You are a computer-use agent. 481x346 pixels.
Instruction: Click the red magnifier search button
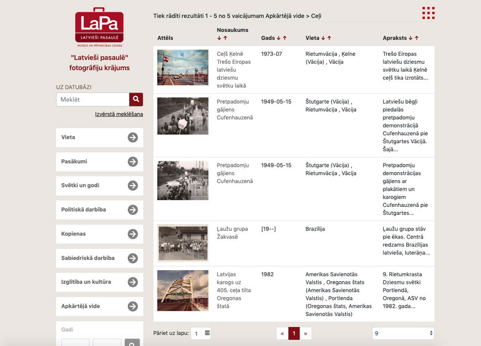click(x=136, y=99)
